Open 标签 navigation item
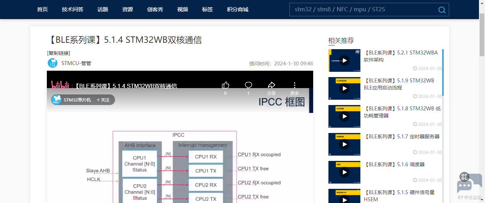Screen dimensions: 485x203 pos(207,10)
